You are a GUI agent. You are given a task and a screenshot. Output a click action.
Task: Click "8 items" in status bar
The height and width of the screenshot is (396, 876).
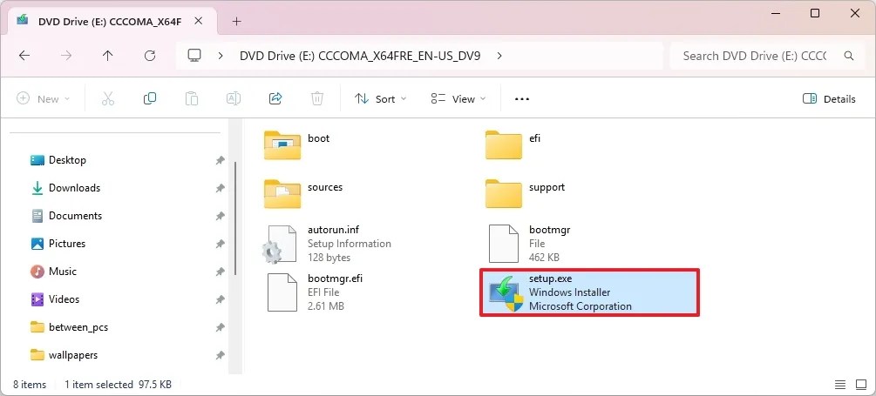point(30,385)
